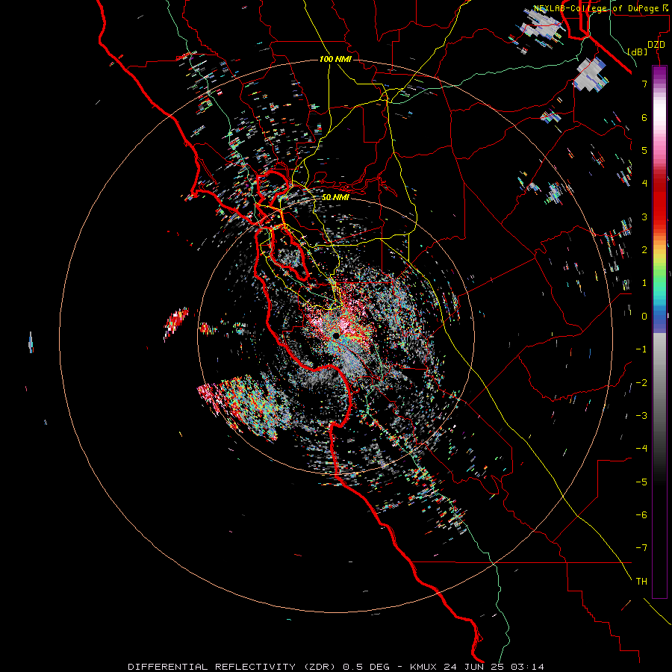Click the "4" tick label on the scale
The image size is (672, 672).
coord(644,184)
